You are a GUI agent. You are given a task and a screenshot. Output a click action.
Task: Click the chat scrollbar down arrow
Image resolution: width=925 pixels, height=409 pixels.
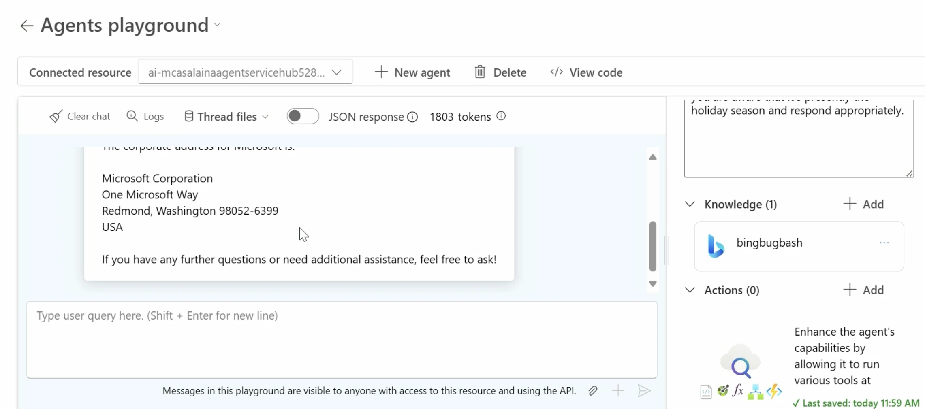click(653, 284)
